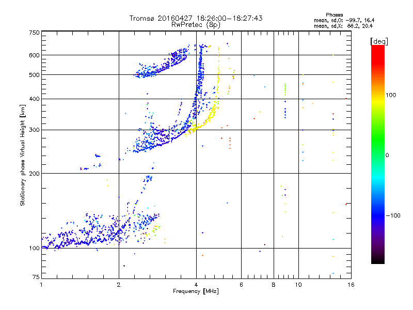Click the '2' frequency tick label
Viewport: 413px width, 310px height.
119,285
